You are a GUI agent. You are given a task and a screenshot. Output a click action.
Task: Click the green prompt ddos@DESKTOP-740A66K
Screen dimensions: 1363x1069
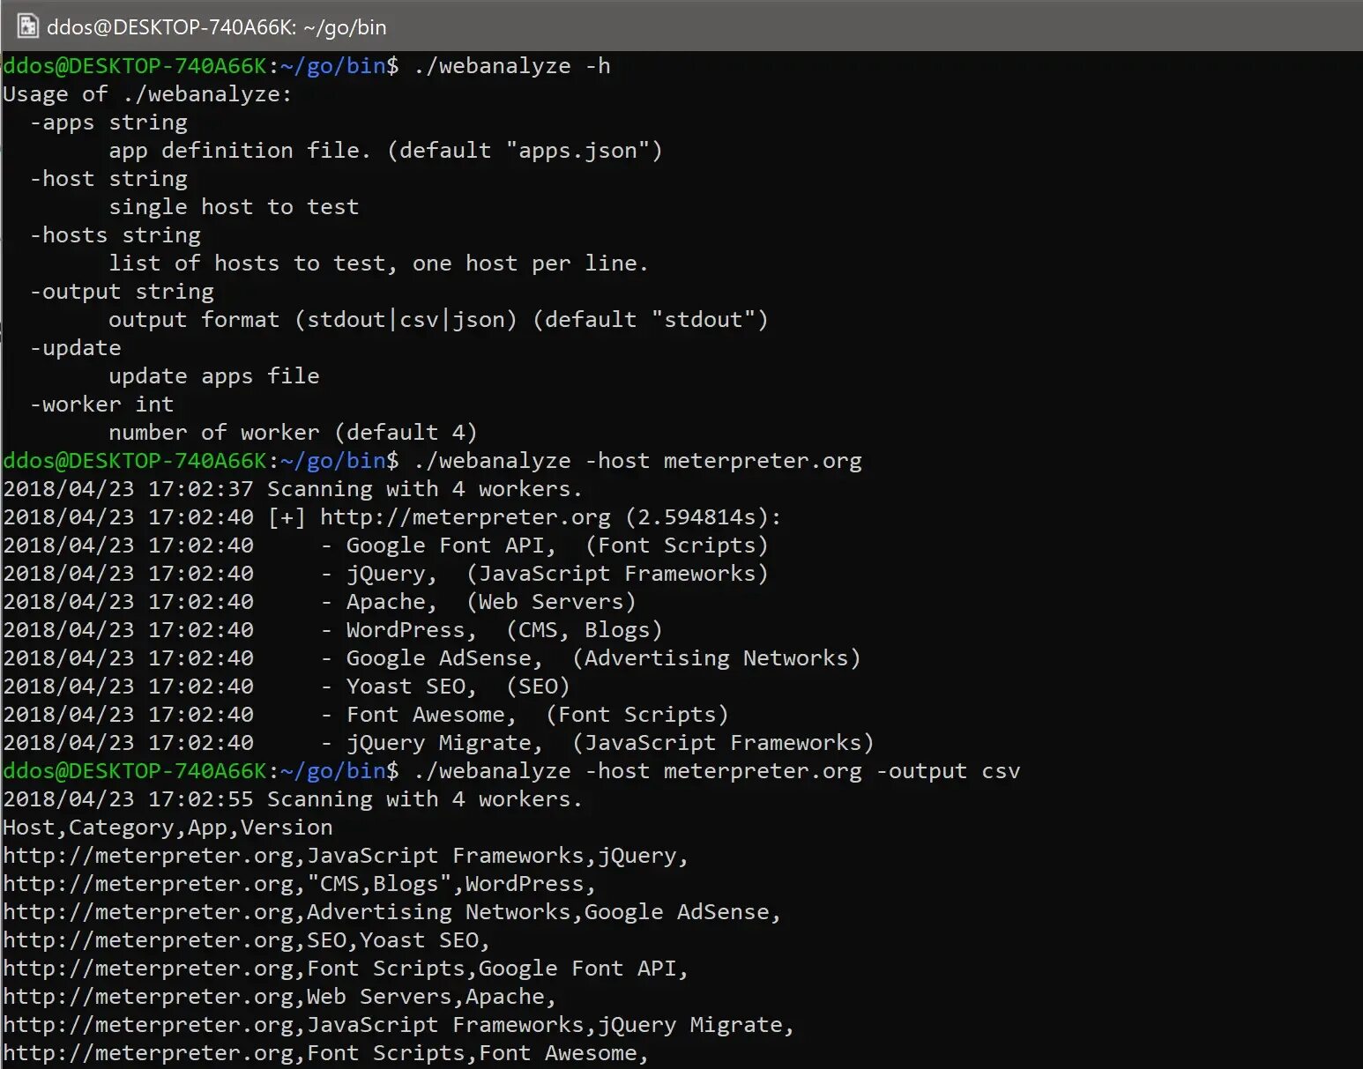[x=132, y=65]
